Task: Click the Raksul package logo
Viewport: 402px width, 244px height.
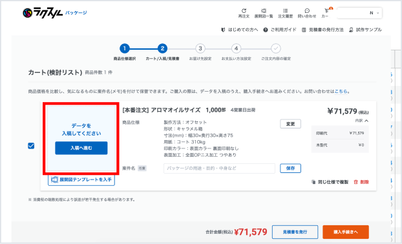Action: (x=55, y=13)
